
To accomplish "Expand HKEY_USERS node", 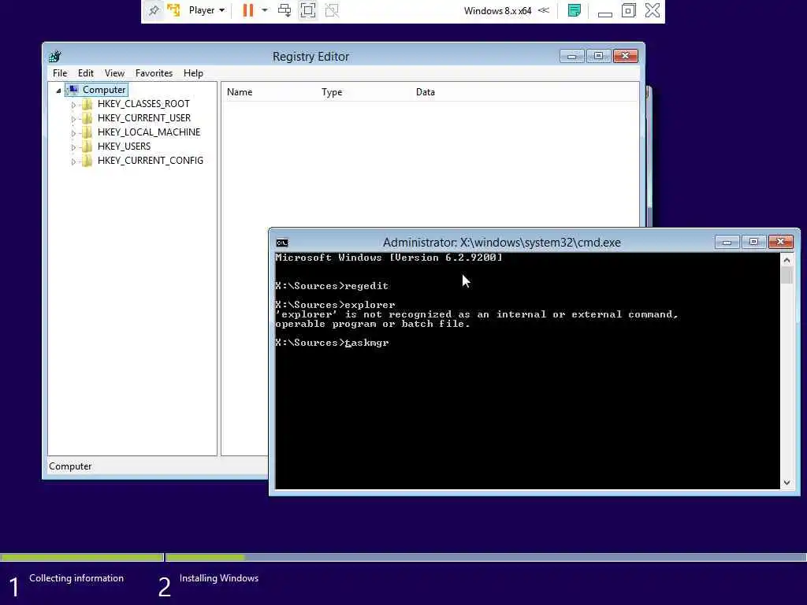I will pos(73,147).
